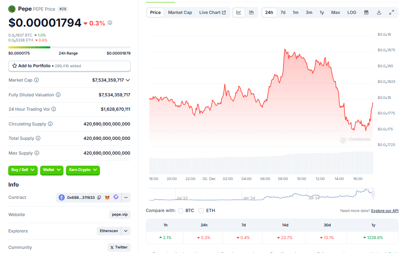417x253 pixels.
Task: Switch to the Market Cap chart tab
Action: tap(180, 12)
